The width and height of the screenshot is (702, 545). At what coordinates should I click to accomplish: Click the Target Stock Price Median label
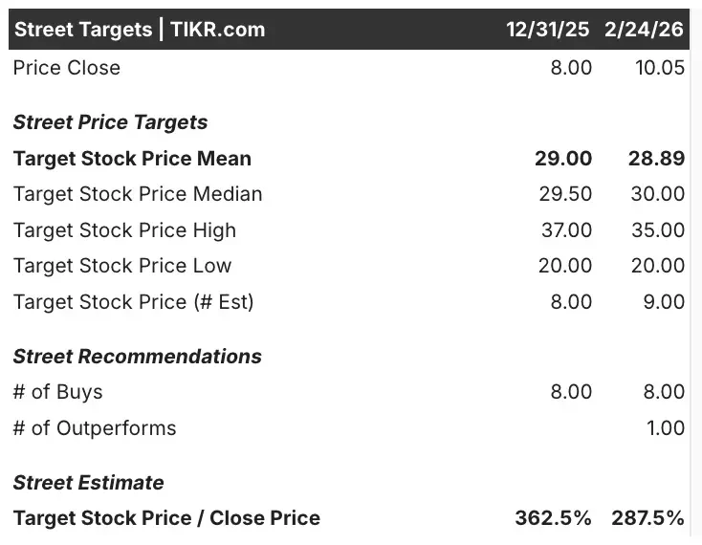coord(138,194)
